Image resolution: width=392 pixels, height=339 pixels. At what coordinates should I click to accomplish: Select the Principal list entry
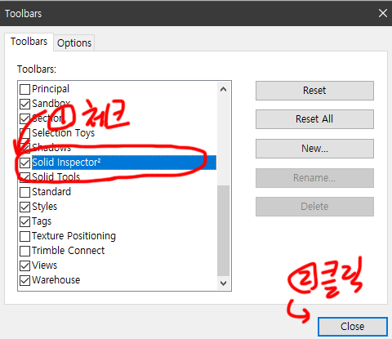[51, 89]
